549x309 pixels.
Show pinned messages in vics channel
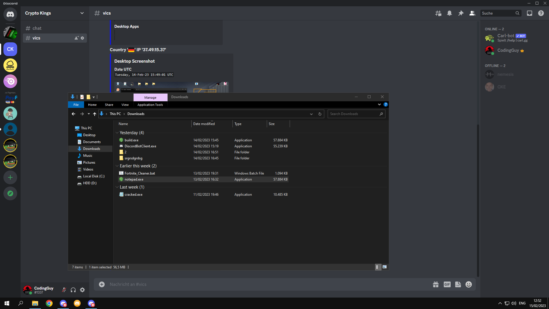tap(461, 13)
